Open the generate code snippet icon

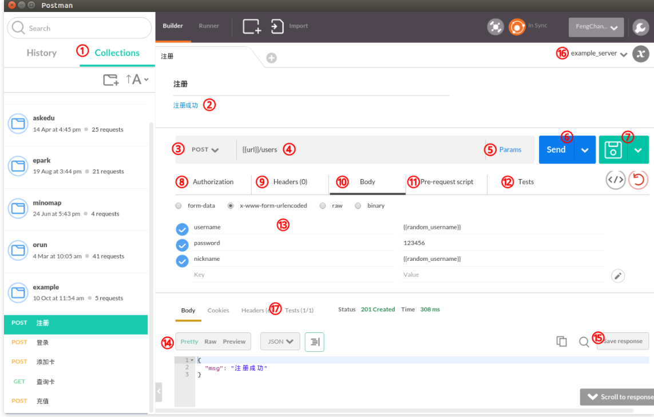coord(616,180)
